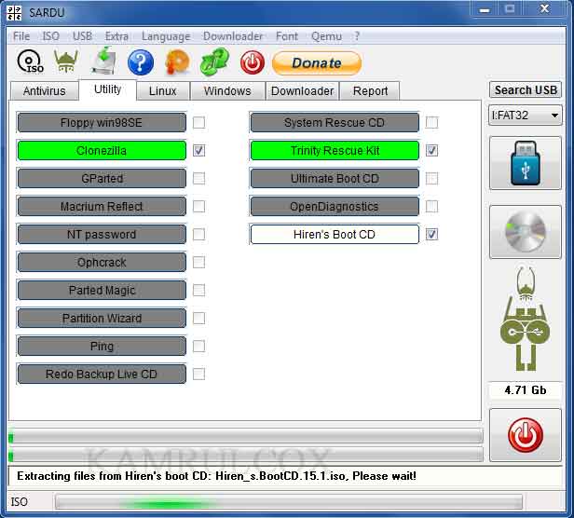Click the orange disc toolbar icon

[178, 62]
